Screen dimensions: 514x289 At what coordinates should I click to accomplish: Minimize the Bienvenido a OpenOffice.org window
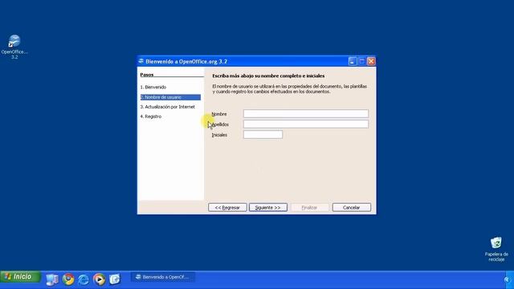point(353,61)
